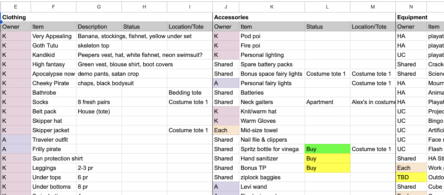
Task: Select the column K header
Action: (x=272, y=7)
